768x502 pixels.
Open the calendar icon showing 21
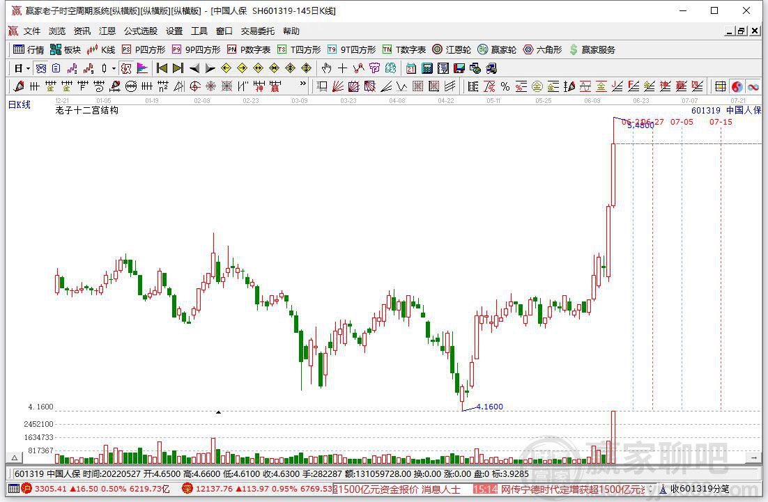pyautogui.click(x=411, y=68)
